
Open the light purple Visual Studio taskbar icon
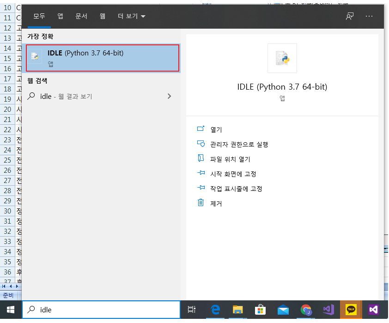coord(328,310)
